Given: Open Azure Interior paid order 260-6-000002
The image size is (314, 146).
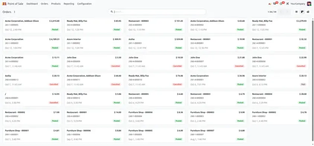Looking at the screenshot, I should (x=279, y=80).
